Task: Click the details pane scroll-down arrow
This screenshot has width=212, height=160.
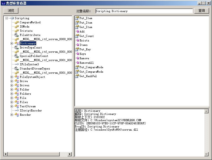Action: pyautogui.click(x=206, y=154)
